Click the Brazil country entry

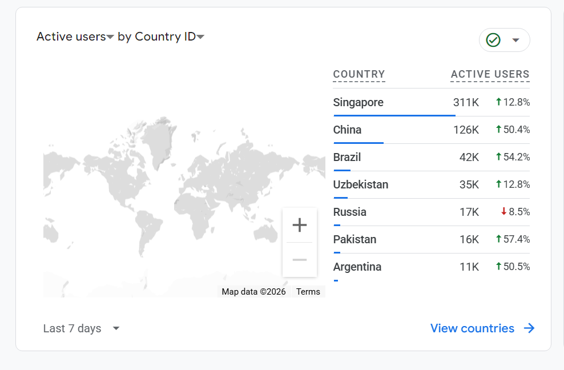pos(347,157)
